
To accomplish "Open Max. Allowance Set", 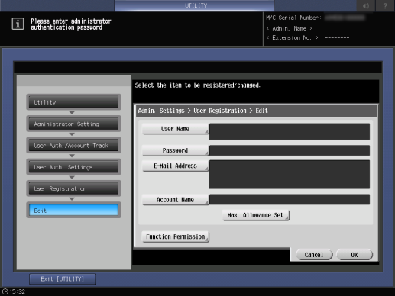I will [256, 215].
